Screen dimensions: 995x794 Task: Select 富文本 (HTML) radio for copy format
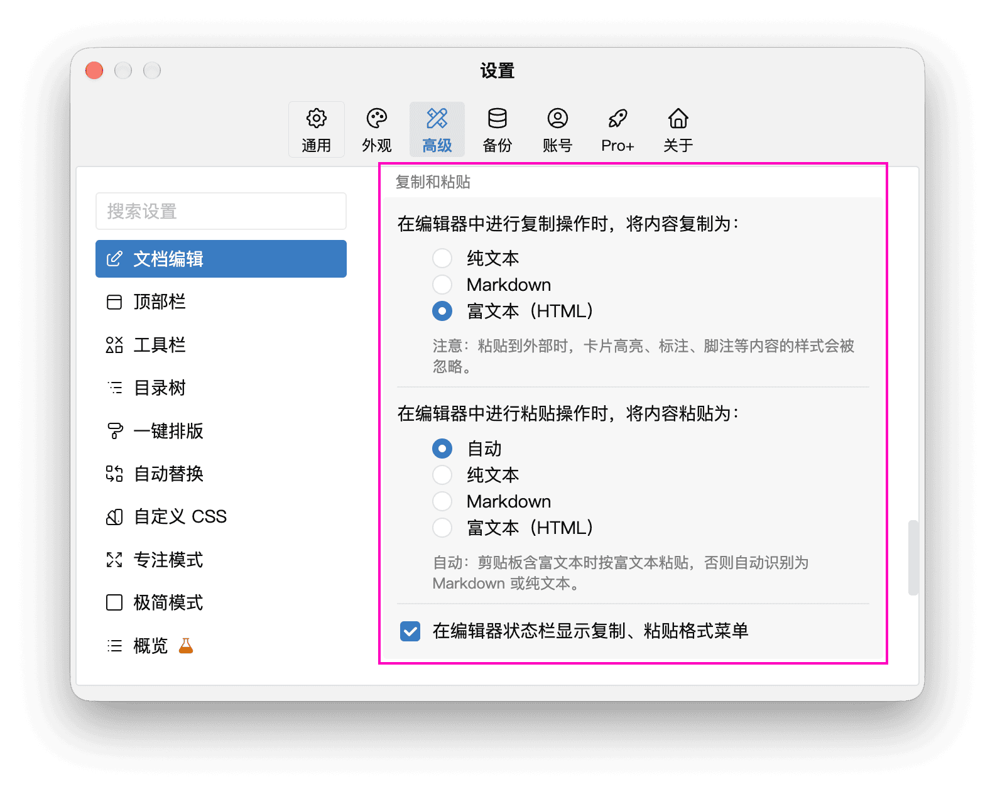click(x=442, y=311)
